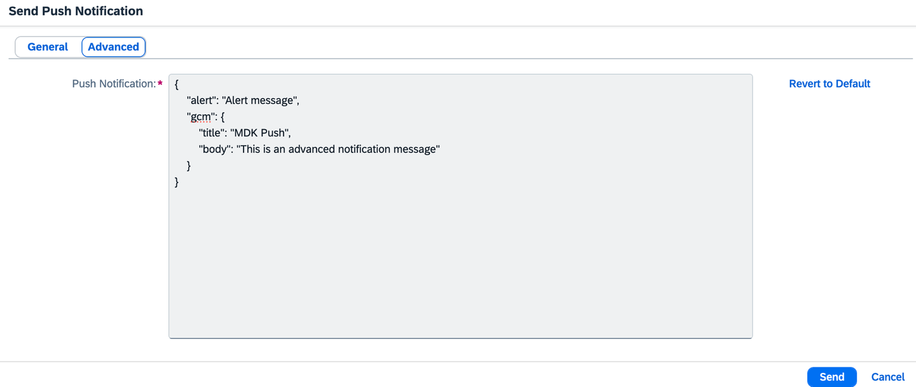Click the final closing brace of JSON
Screen dimensions: 916x387
[177, 182]
